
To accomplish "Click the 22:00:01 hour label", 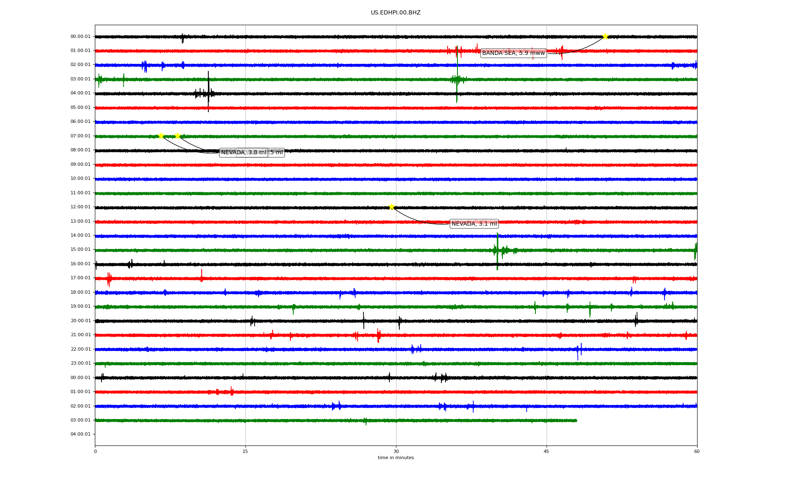I will coord(80,349).
